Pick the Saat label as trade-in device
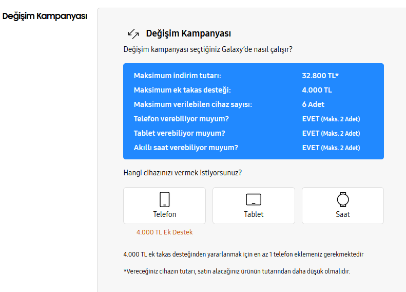The width and height of the screenshot is (406, 292). [x=342, y=214]
